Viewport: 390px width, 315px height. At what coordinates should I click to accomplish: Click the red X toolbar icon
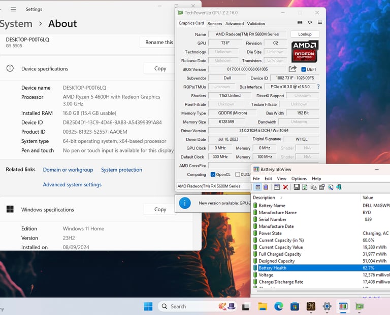(285, 187)
